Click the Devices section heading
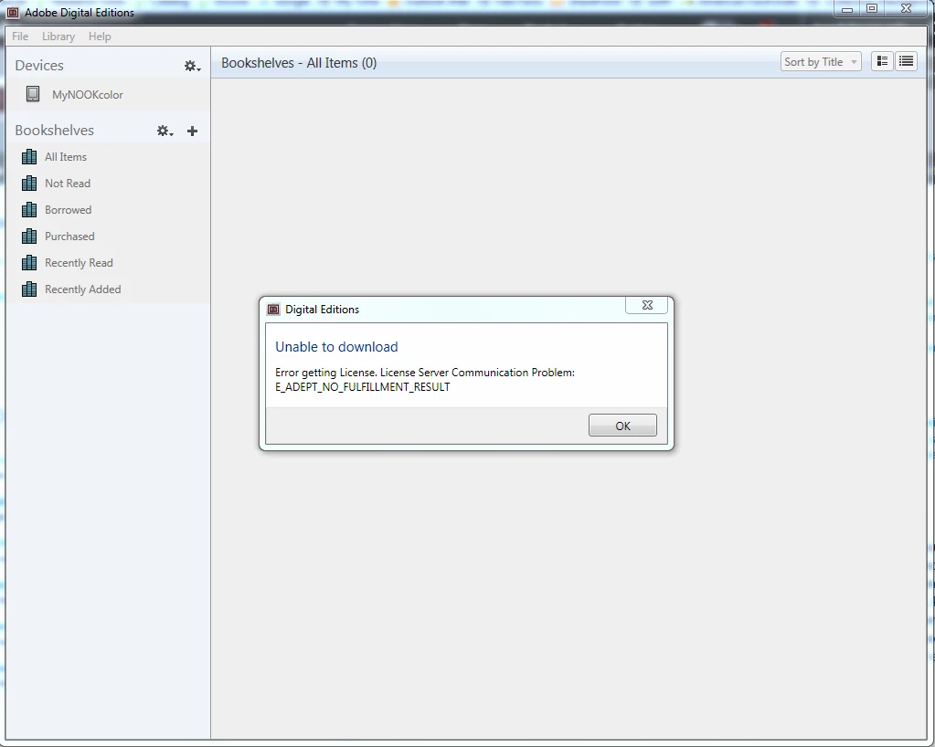 (x=39, y=66)
